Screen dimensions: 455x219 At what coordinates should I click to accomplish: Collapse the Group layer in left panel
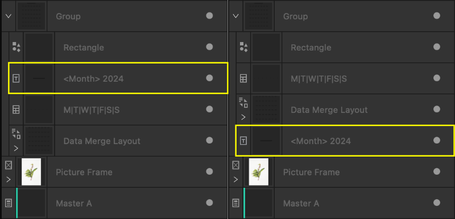[9, 16]
